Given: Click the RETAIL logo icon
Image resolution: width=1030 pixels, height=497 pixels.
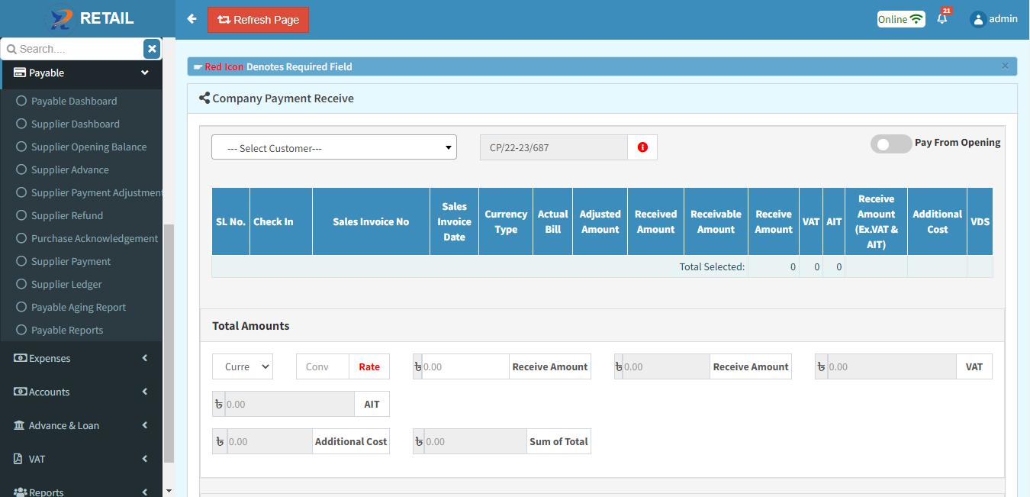Looking at the screenshot, I should tap(61, 19).
